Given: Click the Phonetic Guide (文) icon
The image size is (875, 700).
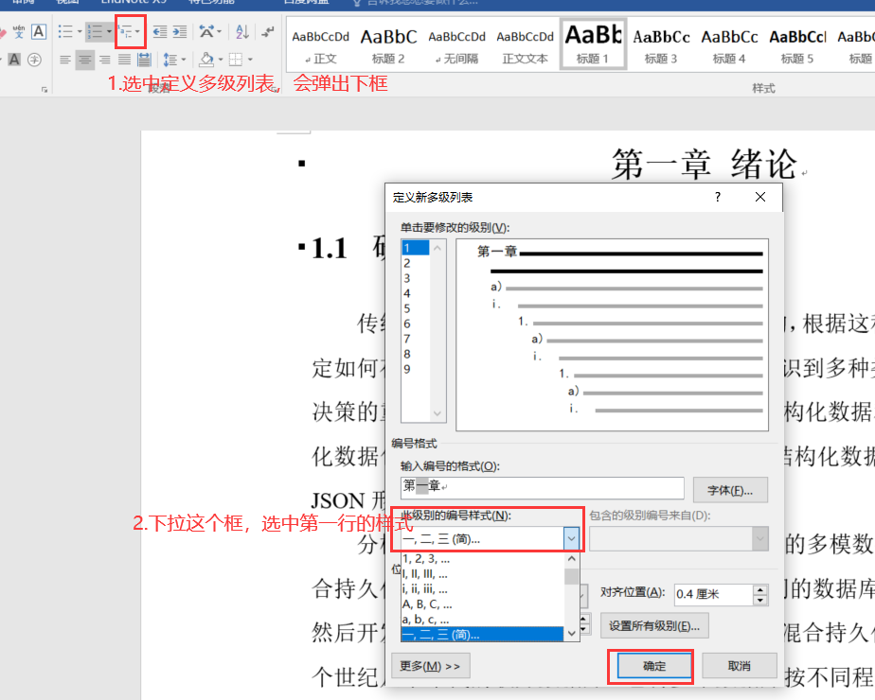Looking at the screenshot, I should coord(17,30).
